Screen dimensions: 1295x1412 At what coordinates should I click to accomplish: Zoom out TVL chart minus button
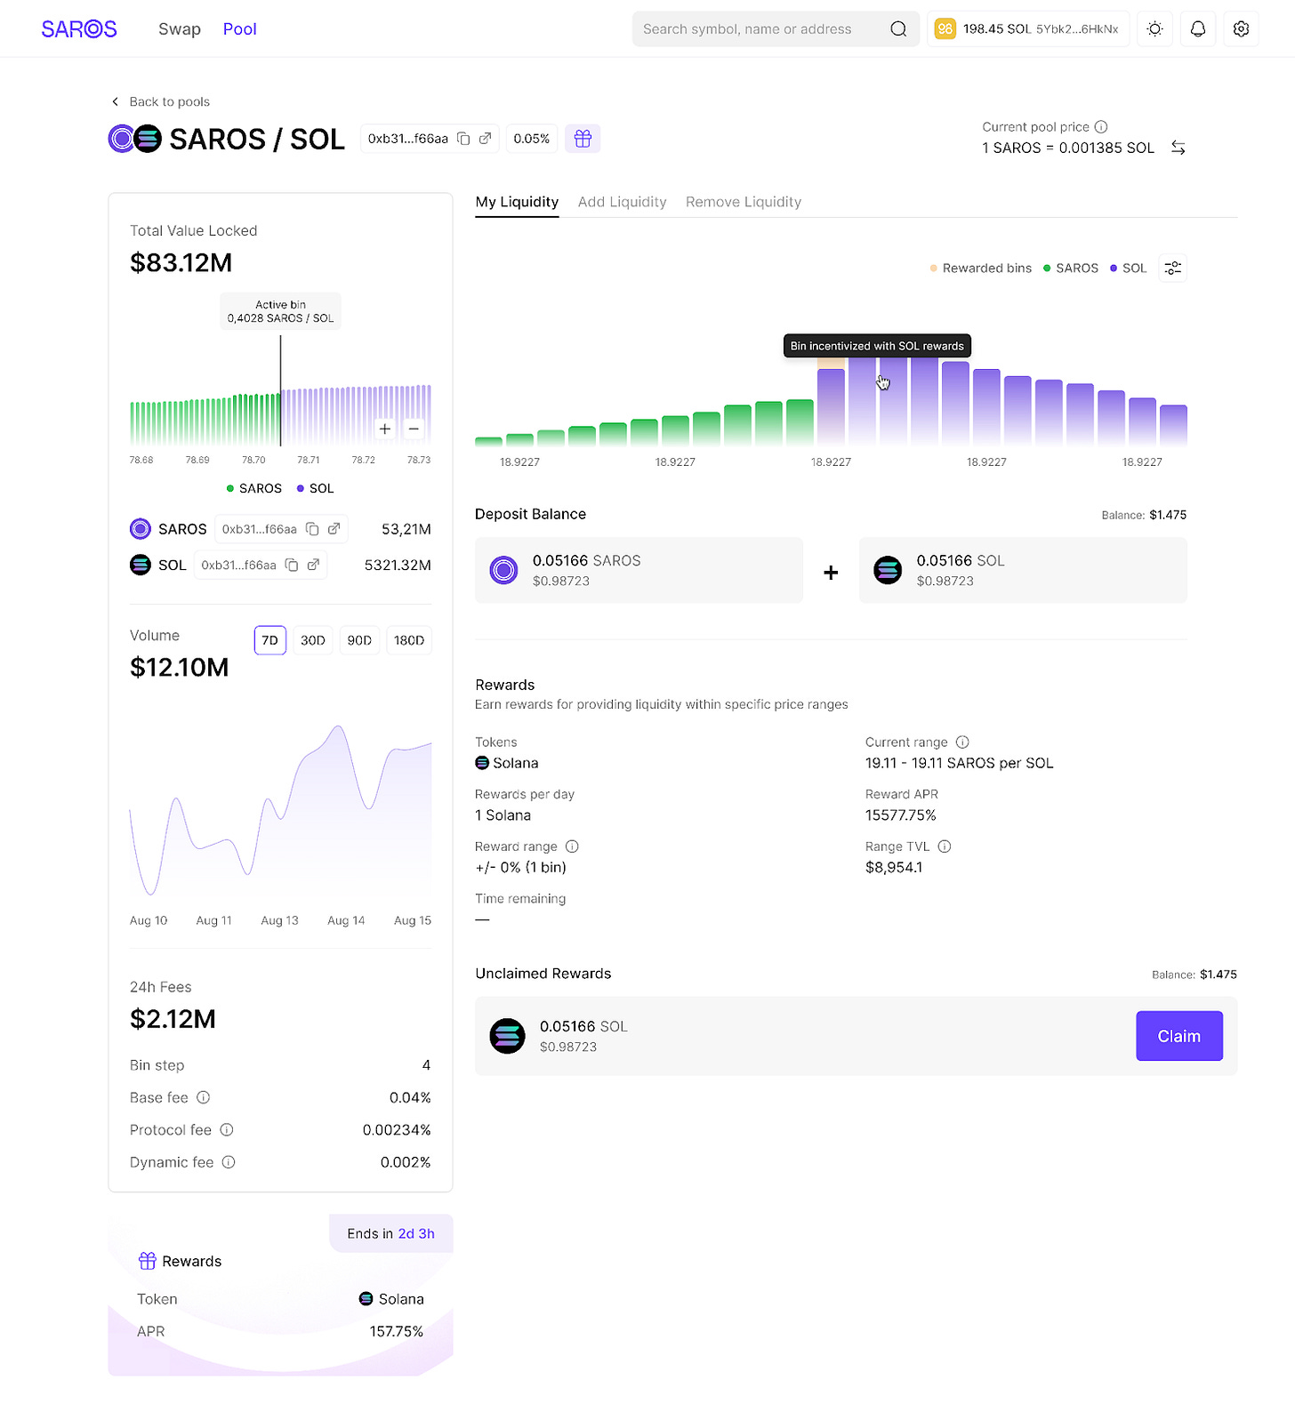point(414,429)
